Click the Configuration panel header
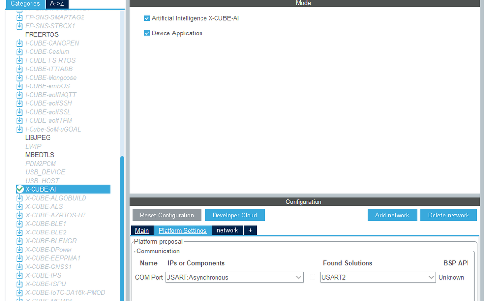Viewport: 485px width, 301px height. click(x=304, y=201)
